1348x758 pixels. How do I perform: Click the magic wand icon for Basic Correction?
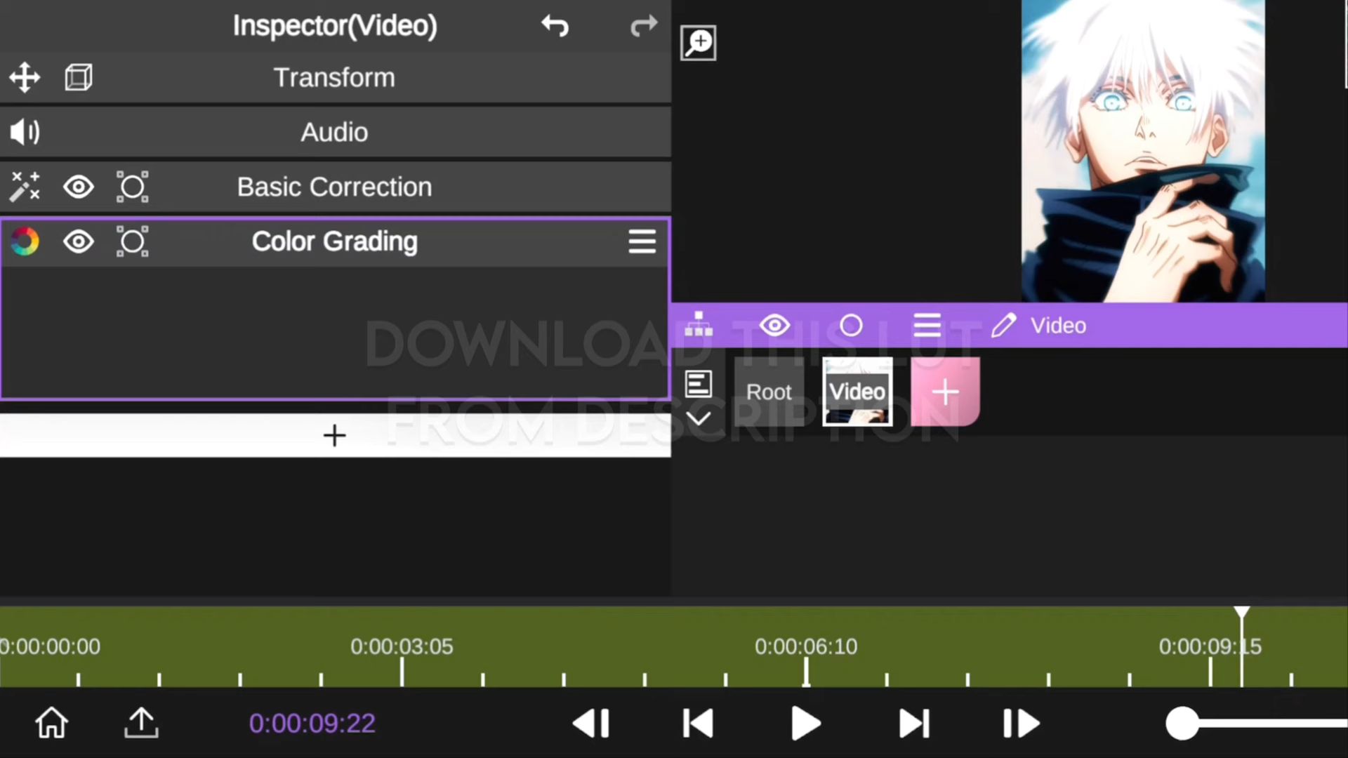[25, 187]
